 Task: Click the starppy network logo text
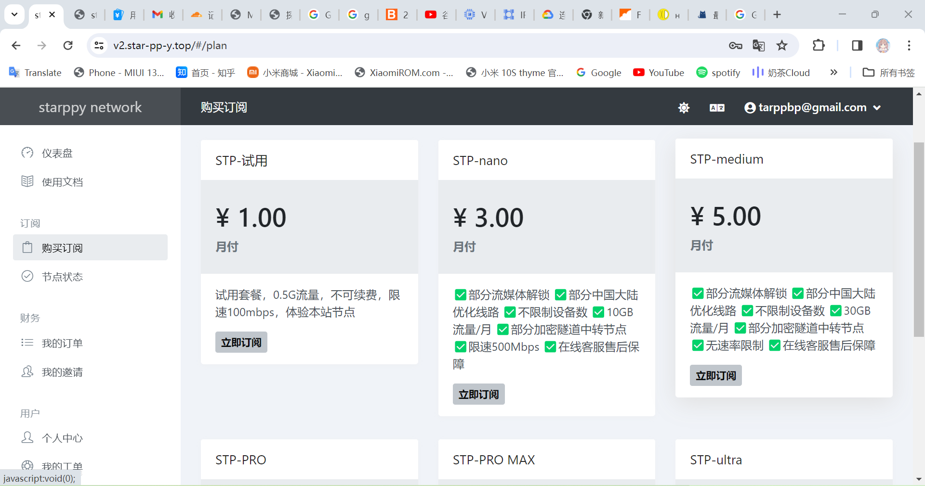(x=90, y=107)
